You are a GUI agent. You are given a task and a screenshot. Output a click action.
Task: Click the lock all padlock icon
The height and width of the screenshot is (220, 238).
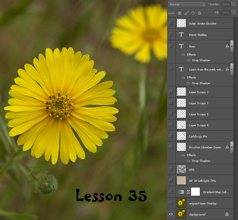pos(199,13)
